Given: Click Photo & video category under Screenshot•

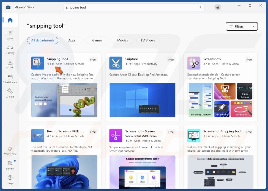Looking at the screenshot, I should click(x=230, y=64).
